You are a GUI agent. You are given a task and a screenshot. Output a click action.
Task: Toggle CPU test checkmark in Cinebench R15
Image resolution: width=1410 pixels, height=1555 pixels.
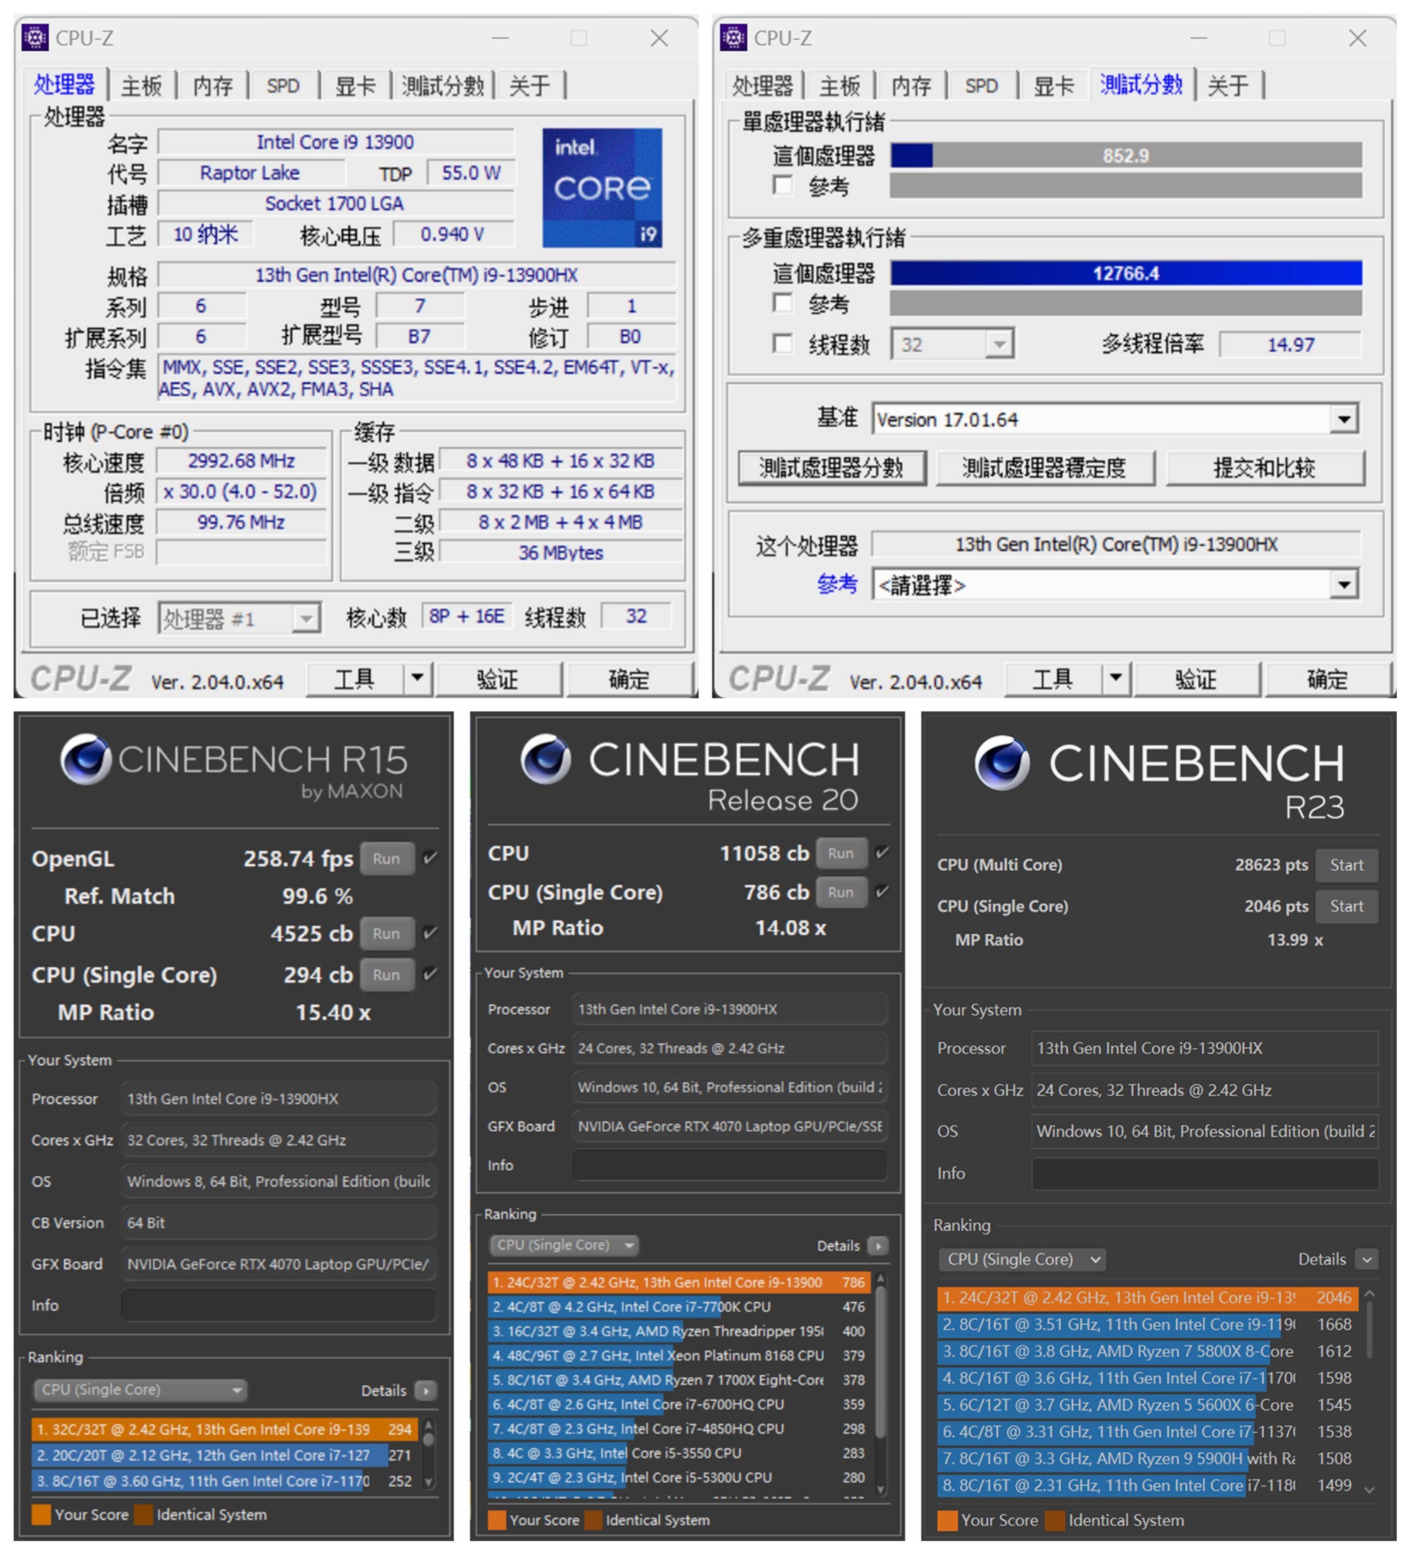pyautogui.click(x=430, y=933)
